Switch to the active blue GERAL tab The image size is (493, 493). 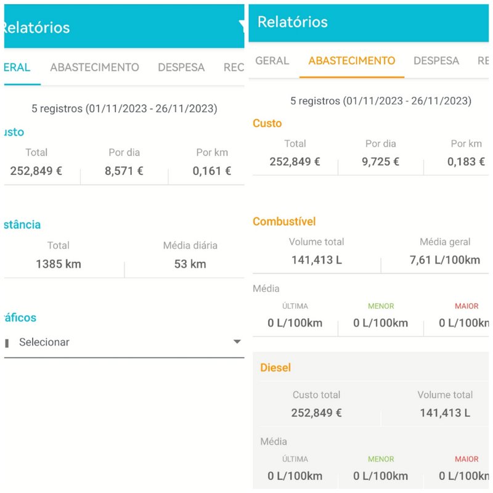17,67
